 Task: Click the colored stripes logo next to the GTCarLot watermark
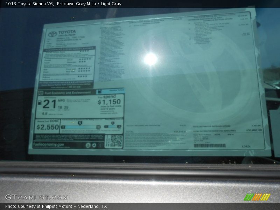(257, 197)
